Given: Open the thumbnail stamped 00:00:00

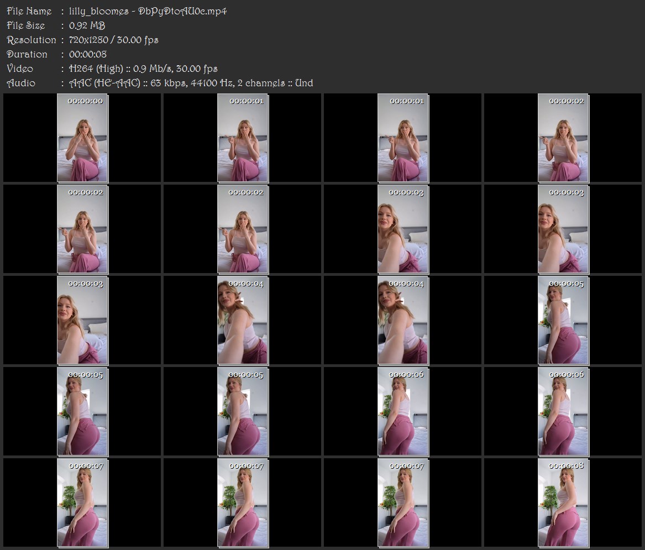Looking at the screenshot, I should 82,138.
